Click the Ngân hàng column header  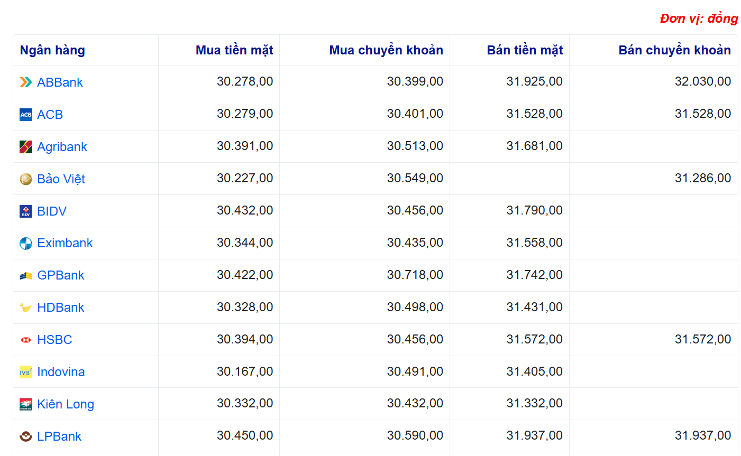click(52, 50)
